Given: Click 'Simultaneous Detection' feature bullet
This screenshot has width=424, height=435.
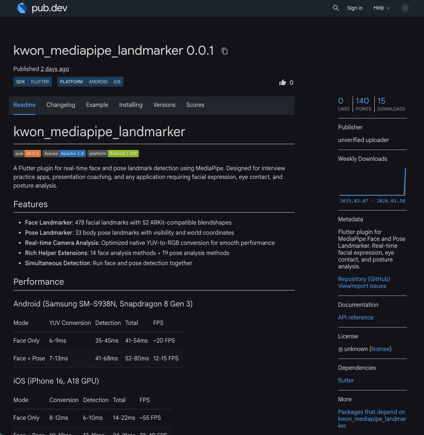Looking at the screenshot, I should tap(58, 263).
